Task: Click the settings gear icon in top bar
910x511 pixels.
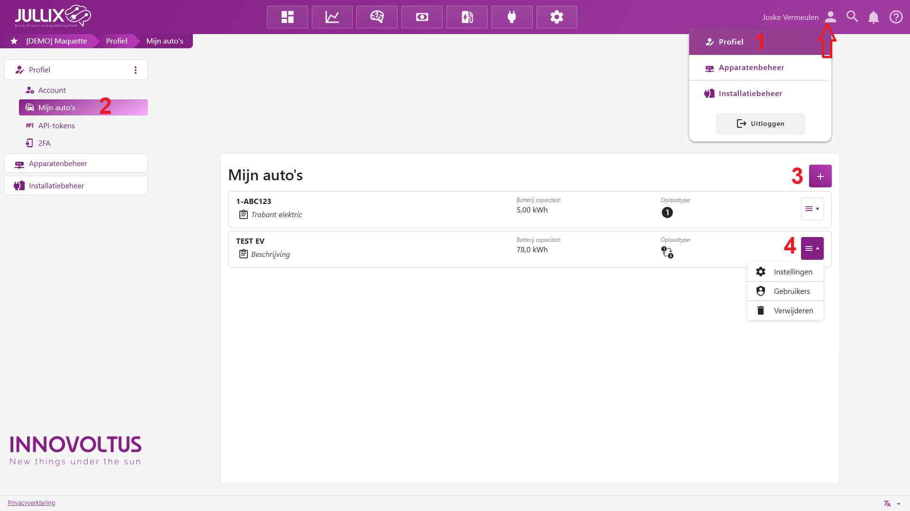Action: pyautogui.click(x=556, y=17)
